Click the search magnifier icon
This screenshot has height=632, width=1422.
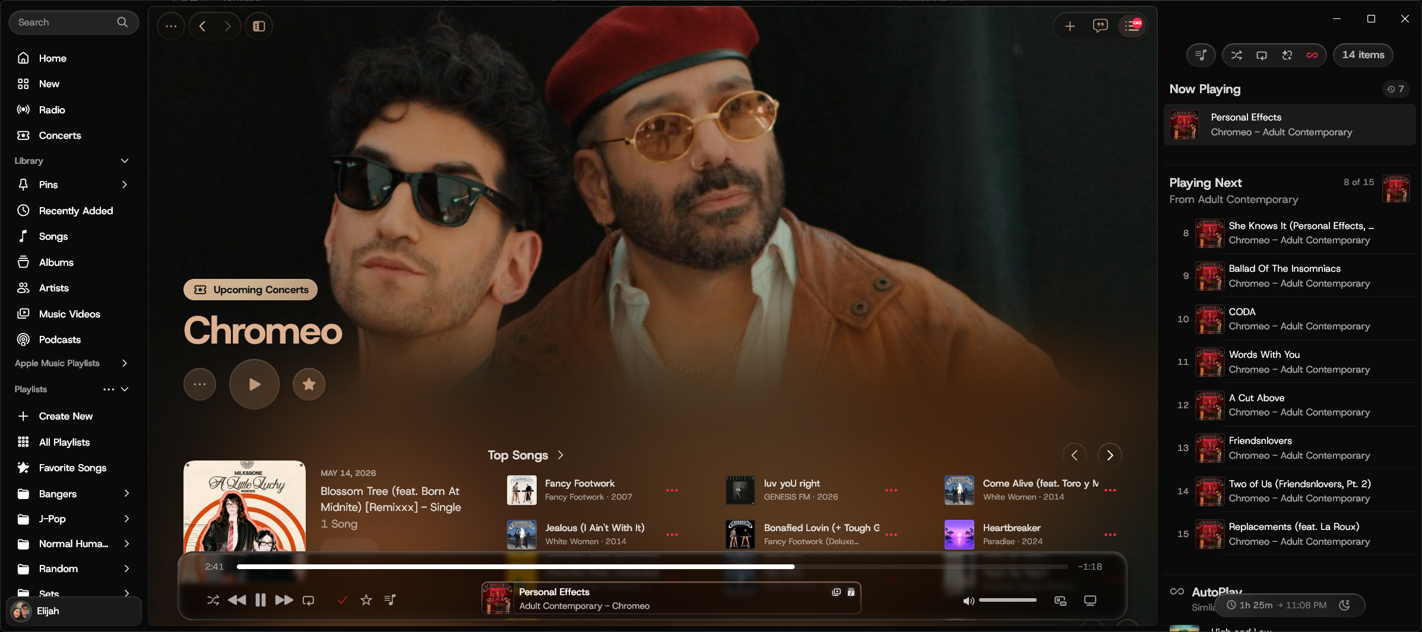point(122,22)
